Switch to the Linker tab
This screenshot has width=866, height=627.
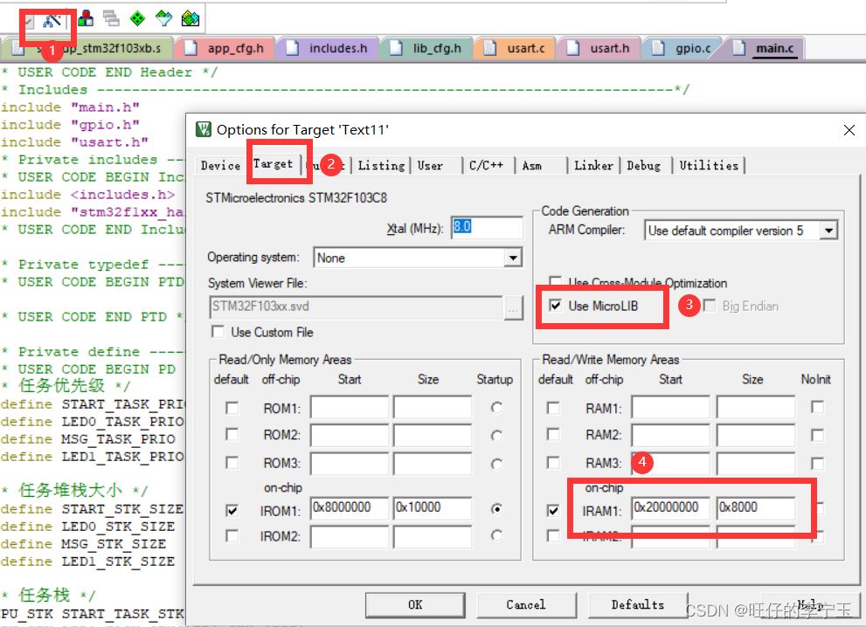pos(593,165)
